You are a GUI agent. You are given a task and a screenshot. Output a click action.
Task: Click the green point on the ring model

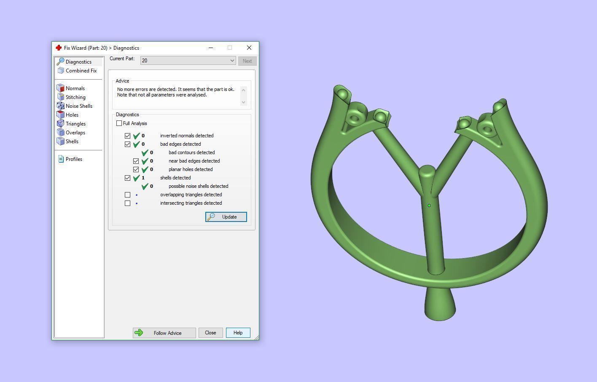point(429,206)
